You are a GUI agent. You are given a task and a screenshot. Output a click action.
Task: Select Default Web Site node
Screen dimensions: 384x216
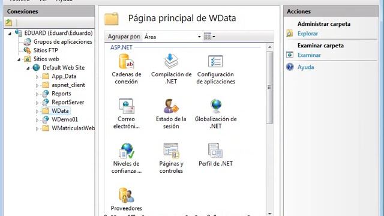pyautogui.click(x=64, y=67)
